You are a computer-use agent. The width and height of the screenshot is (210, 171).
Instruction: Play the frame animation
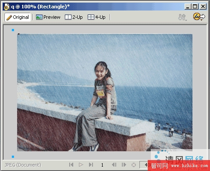(81, 165)
